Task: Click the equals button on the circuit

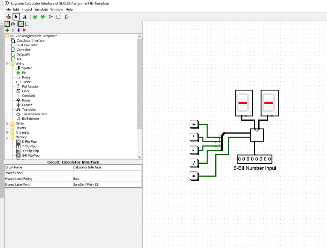Action: 194,176
